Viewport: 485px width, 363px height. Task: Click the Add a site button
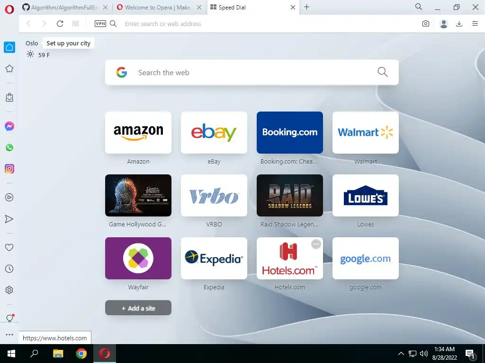click(x=138, y=308)
